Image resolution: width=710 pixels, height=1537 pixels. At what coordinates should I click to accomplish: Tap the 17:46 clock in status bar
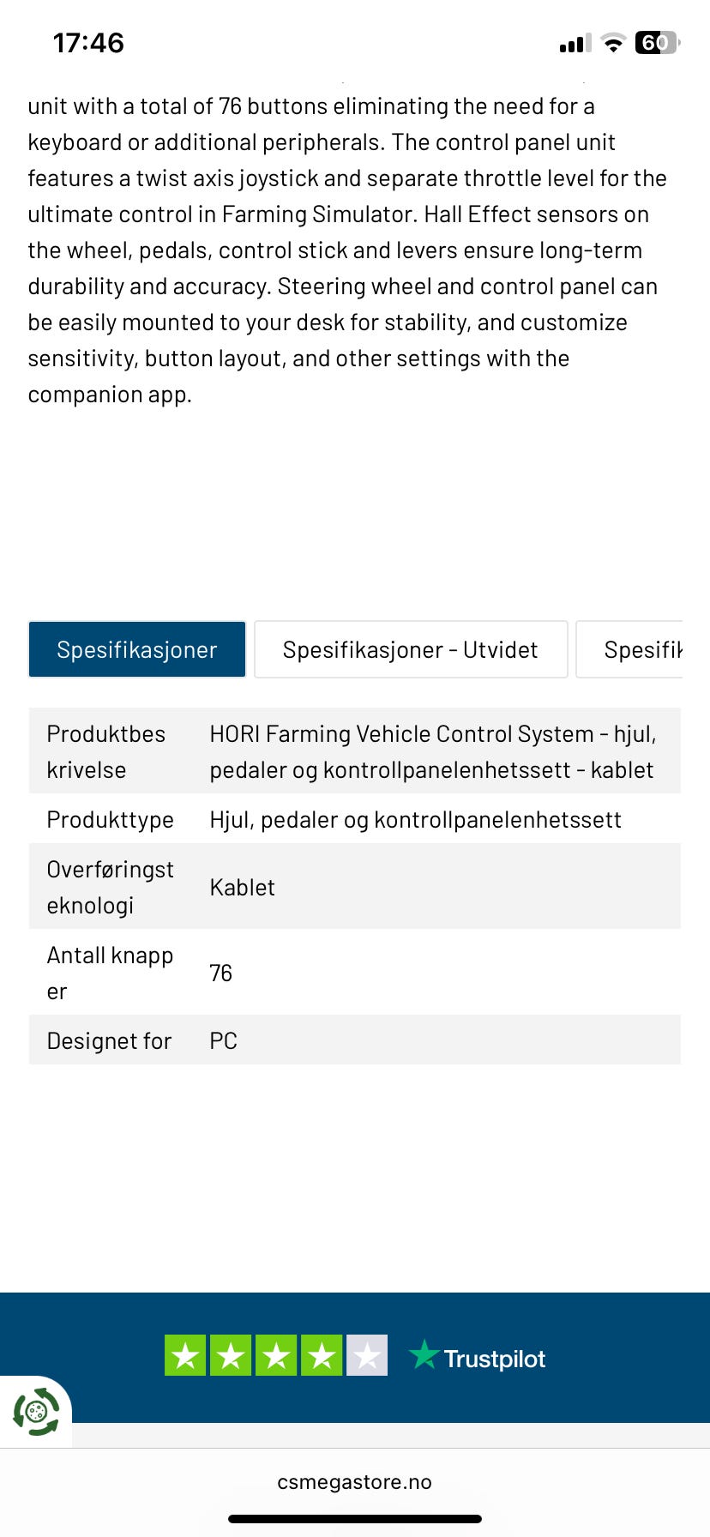[x=88, y=43]
